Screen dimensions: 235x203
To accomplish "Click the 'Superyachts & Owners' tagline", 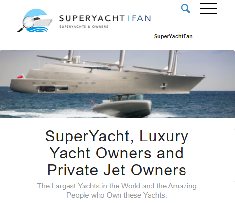I will point(84,27).
